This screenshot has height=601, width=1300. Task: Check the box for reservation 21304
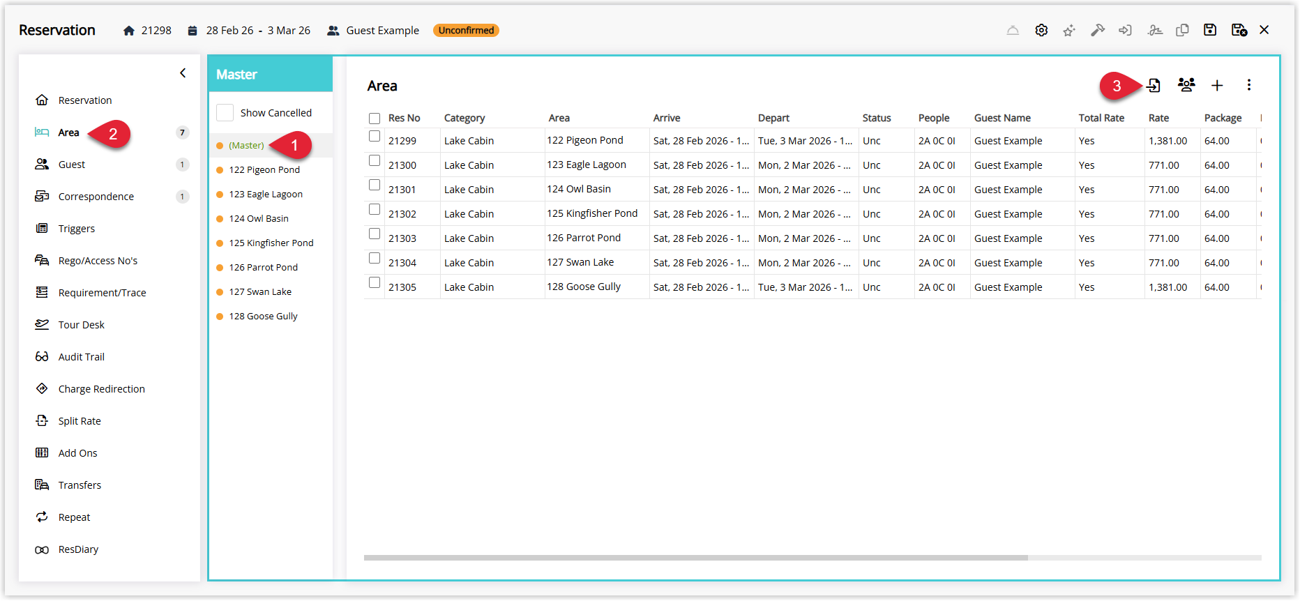tap(375, 259)
